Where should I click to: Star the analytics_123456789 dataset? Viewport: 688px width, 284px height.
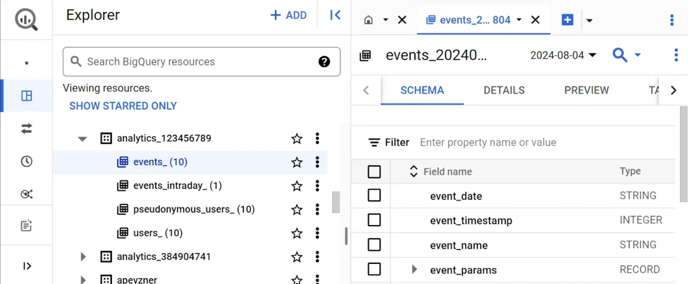click(297, 138)
